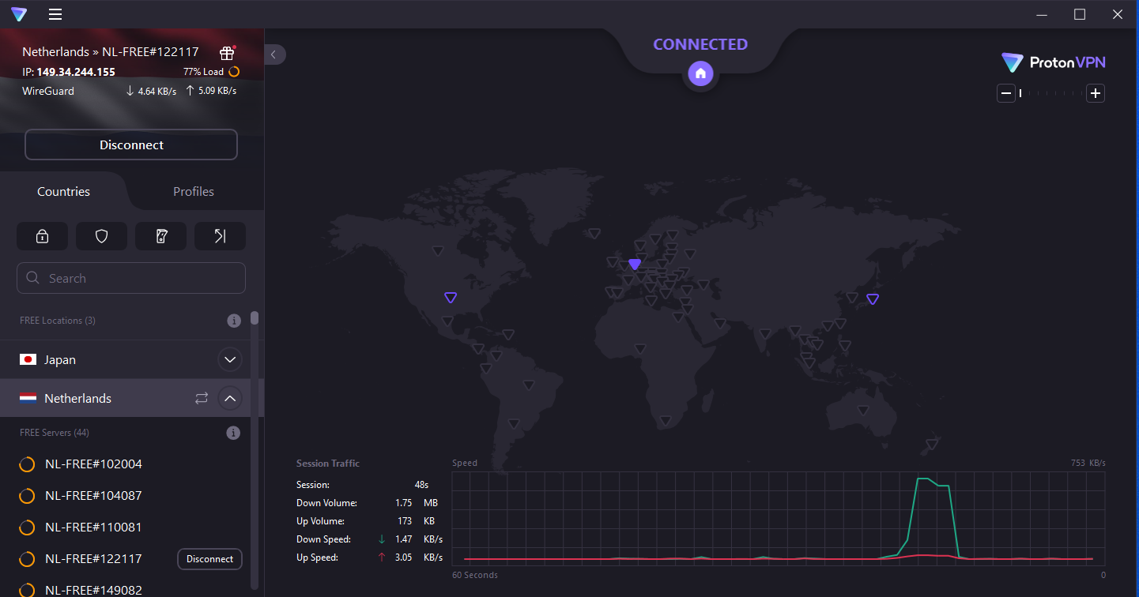Open the Kill Switch feature icon
This screenshot has height=597, width=1139.
(160, 235)
